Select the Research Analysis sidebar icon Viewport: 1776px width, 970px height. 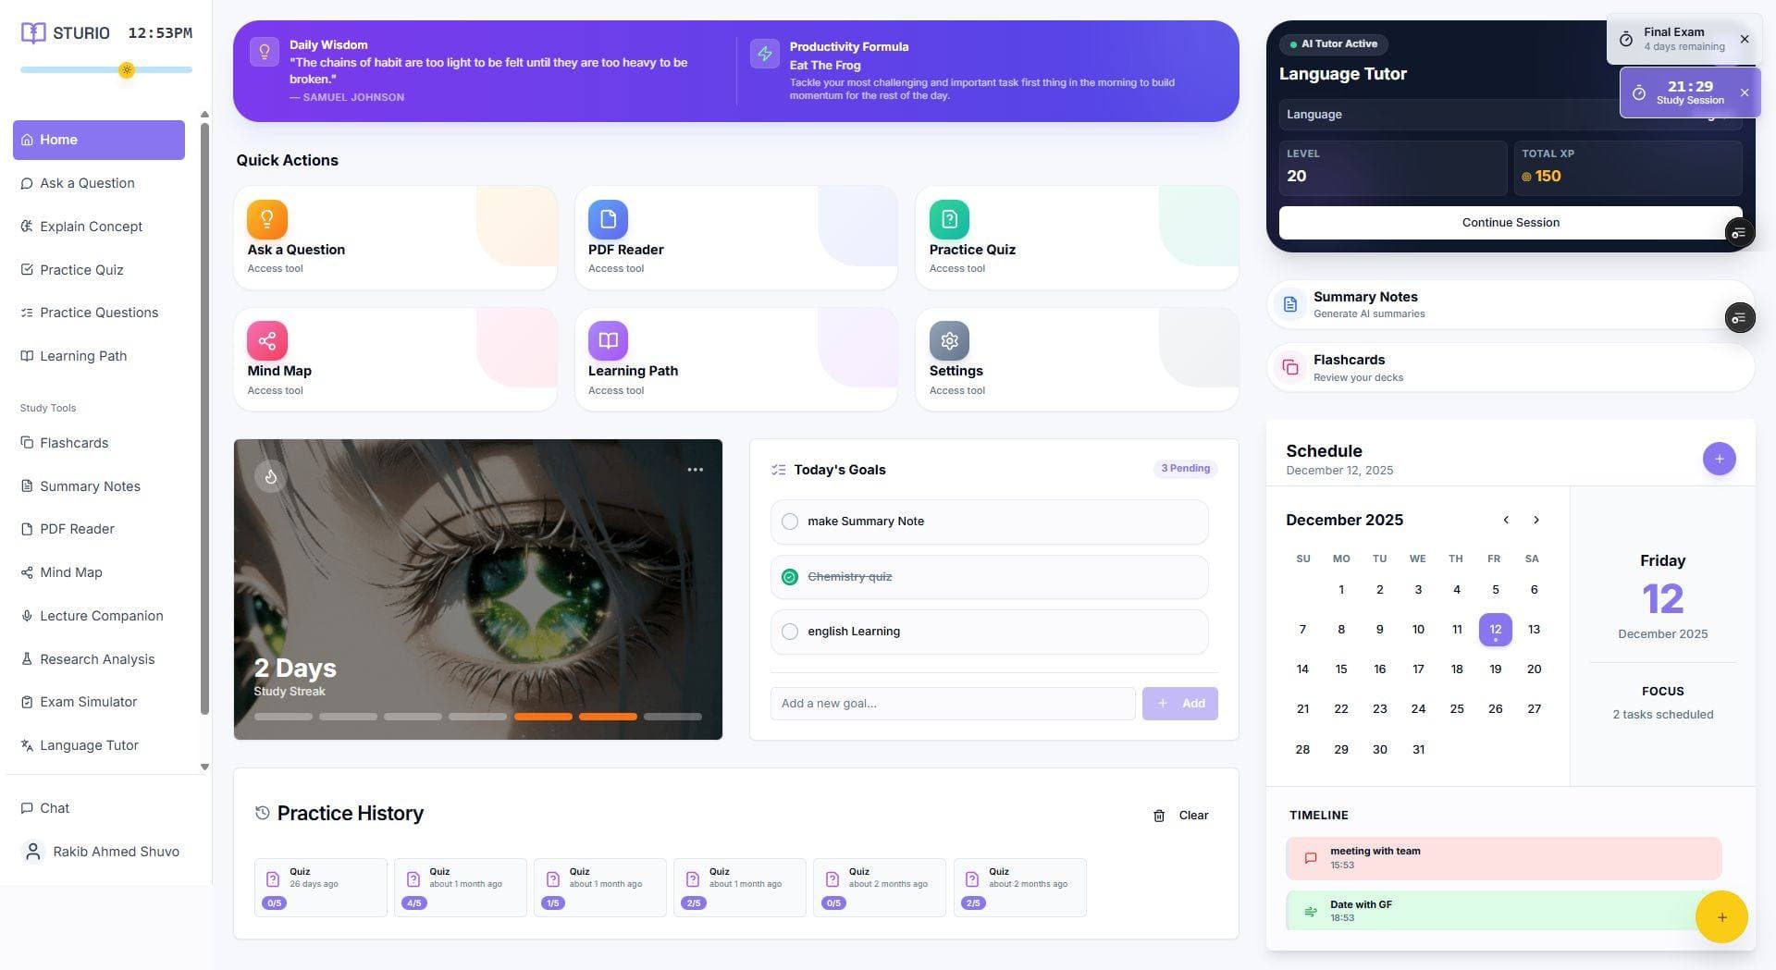point(27,658)
